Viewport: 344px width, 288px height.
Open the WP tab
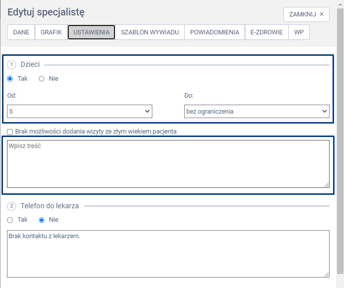click(299, 32)
